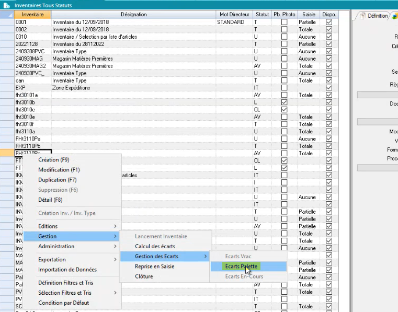398x312 pixels.
Task: Click the window icon beside Inventaires Tous Statuts
Action: (7, 4)
